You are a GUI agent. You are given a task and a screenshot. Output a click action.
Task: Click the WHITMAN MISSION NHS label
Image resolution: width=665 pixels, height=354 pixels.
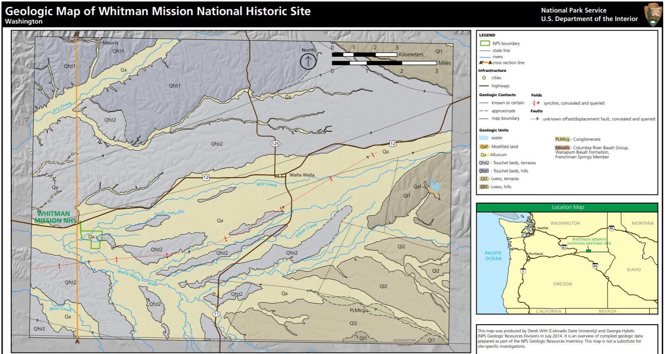(55, 217)
